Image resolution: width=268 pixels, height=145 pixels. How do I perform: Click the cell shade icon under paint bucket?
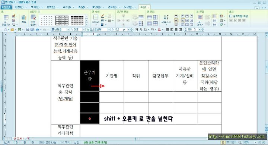102,25
